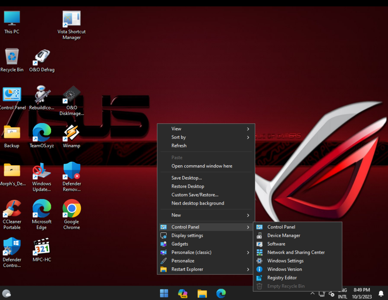Open Windows Version info entry
Image resolution: width=388 pixels, height=300 pixels.
click(x=298, y=269)
